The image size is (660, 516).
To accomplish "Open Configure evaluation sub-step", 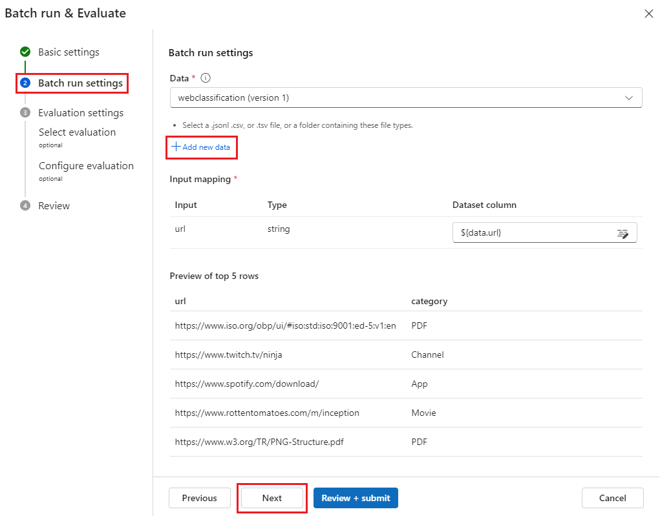I will (x=86, y=166).
